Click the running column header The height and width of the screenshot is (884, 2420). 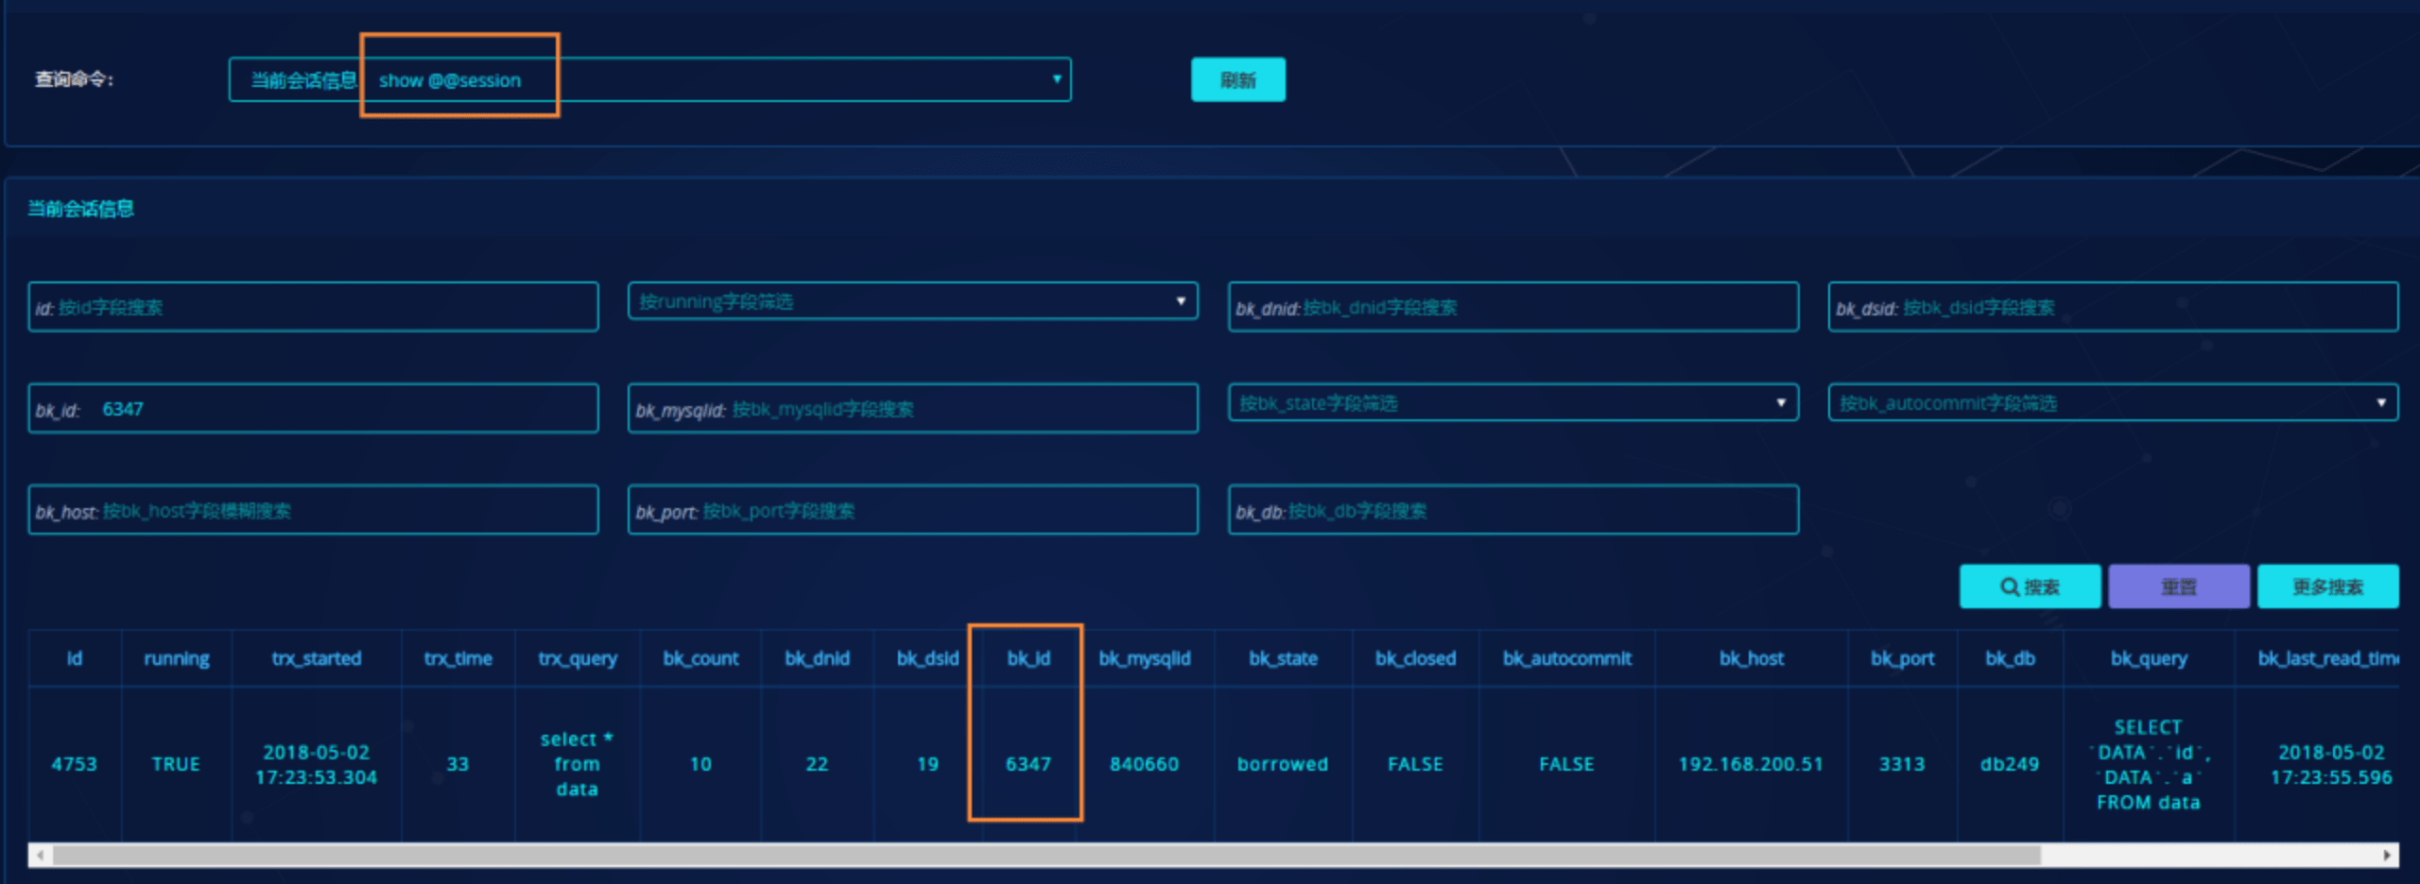pyautogui.click(x=177, y=659)
